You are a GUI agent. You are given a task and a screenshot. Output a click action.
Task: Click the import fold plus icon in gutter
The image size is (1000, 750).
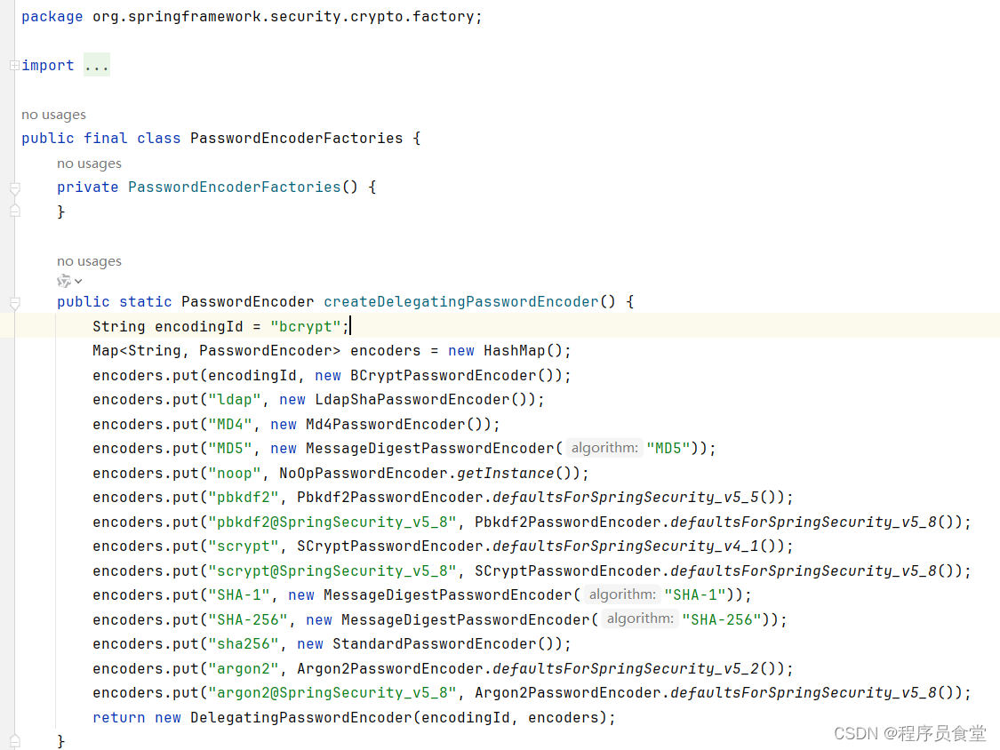pyautogui.click(x=14, y=65)
